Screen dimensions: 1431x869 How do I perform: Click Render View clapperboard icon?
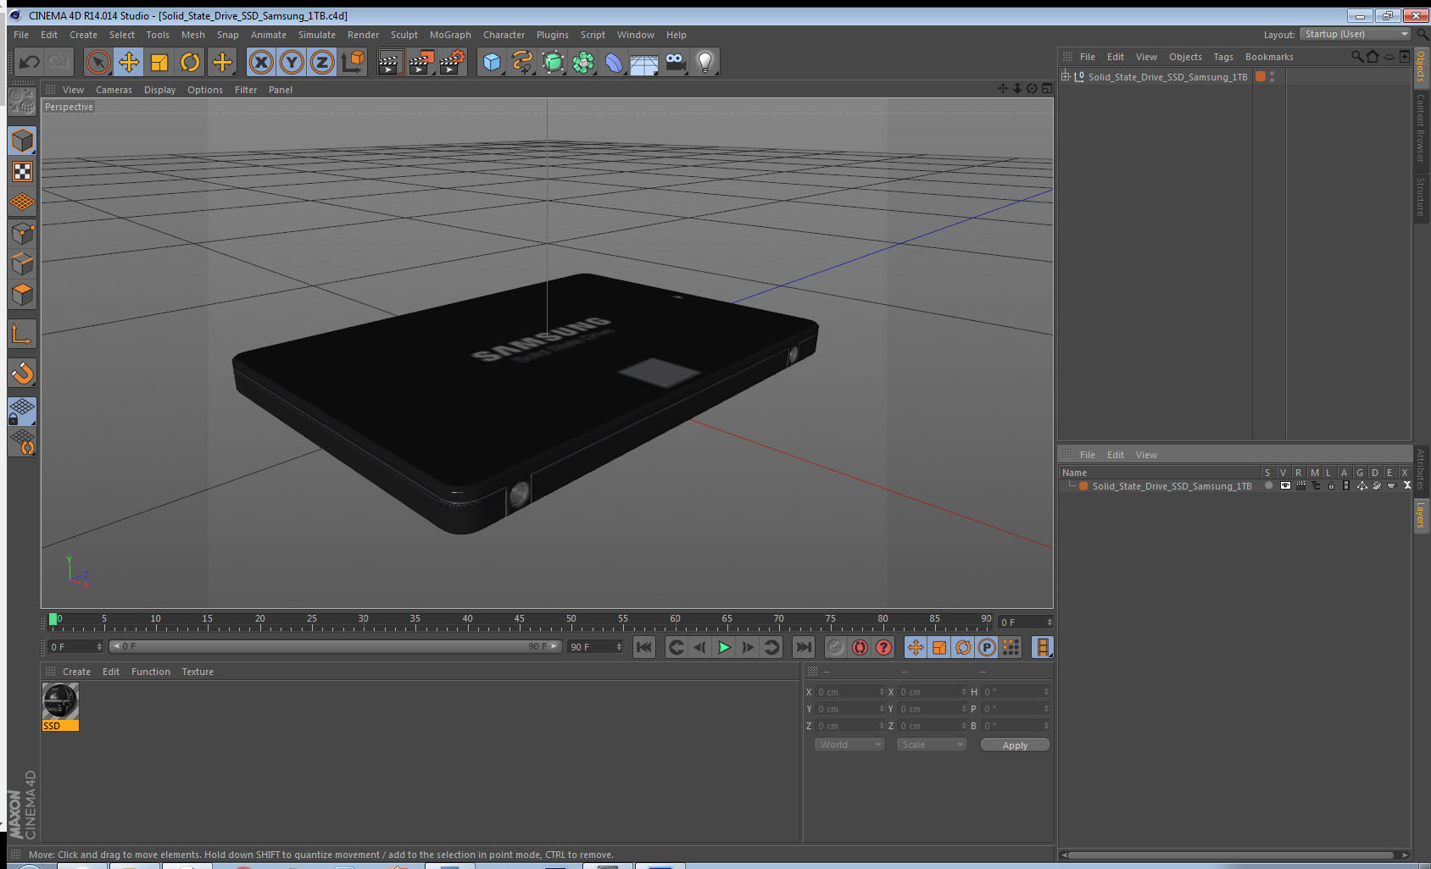pos(389,62)
